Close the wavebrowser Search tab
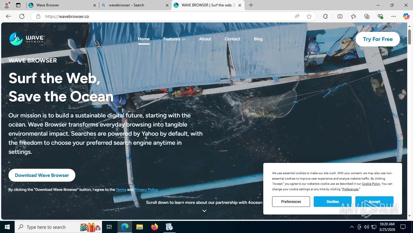The height and width of the screenshot is (233, 413). [x=167, y=5]
